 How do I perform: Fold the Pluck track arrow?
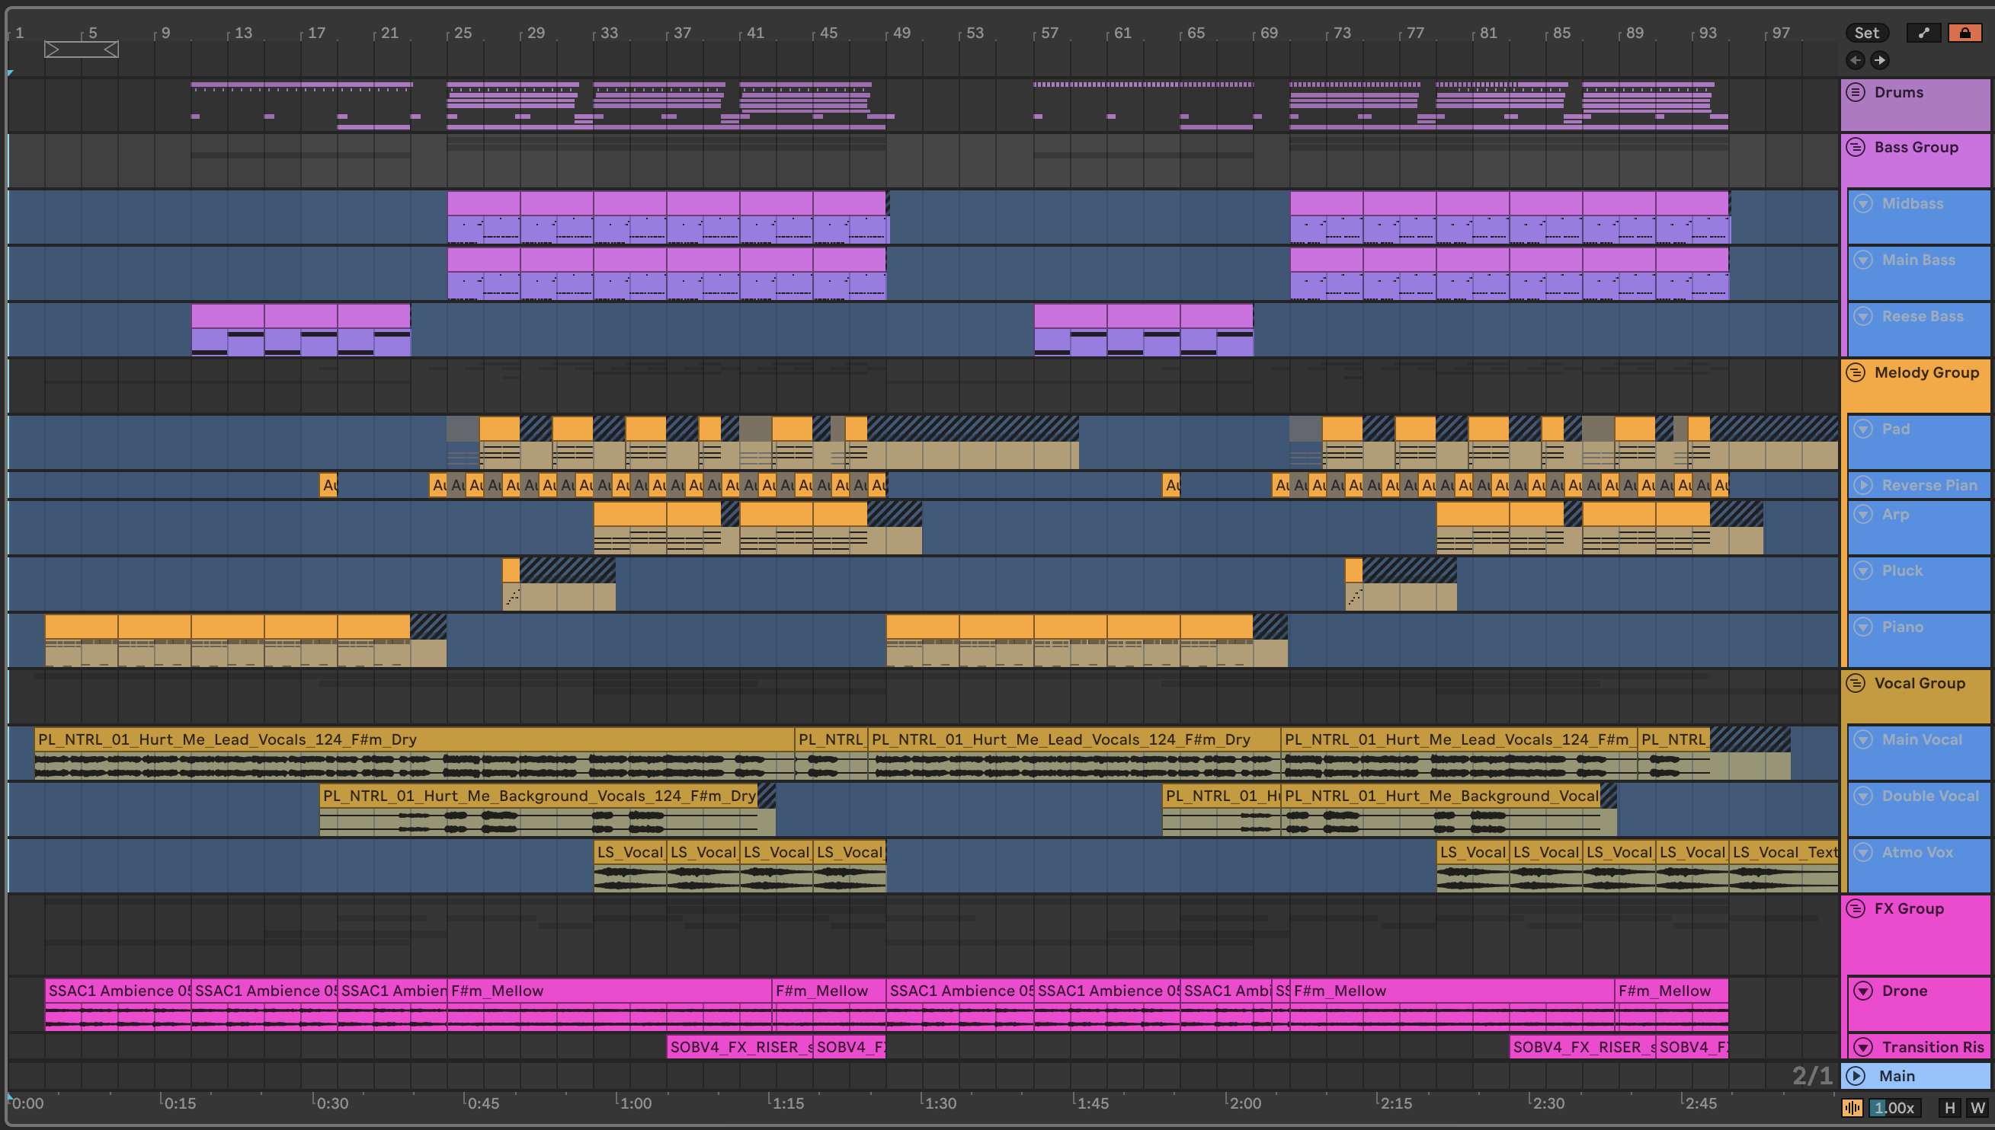pos(1863,570)
